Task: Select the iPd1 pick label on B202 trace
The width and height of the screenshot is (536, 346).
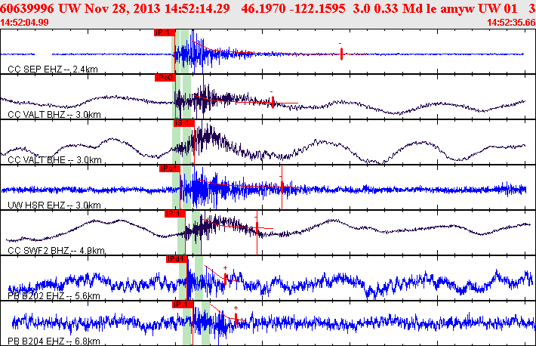Action: click(x=177, y=259)
